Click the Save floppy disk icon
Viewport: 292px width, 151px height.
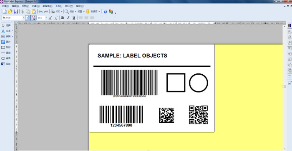pyautogui.click(x=16, y=12)
